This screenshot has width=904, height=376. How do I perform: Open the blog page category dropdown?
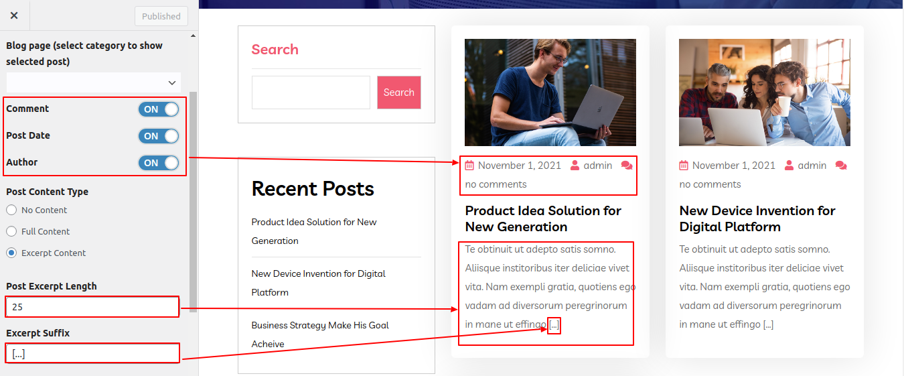coord(94,82)
